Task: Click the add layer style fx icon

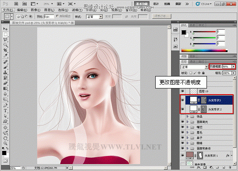Action: [199, 168]
